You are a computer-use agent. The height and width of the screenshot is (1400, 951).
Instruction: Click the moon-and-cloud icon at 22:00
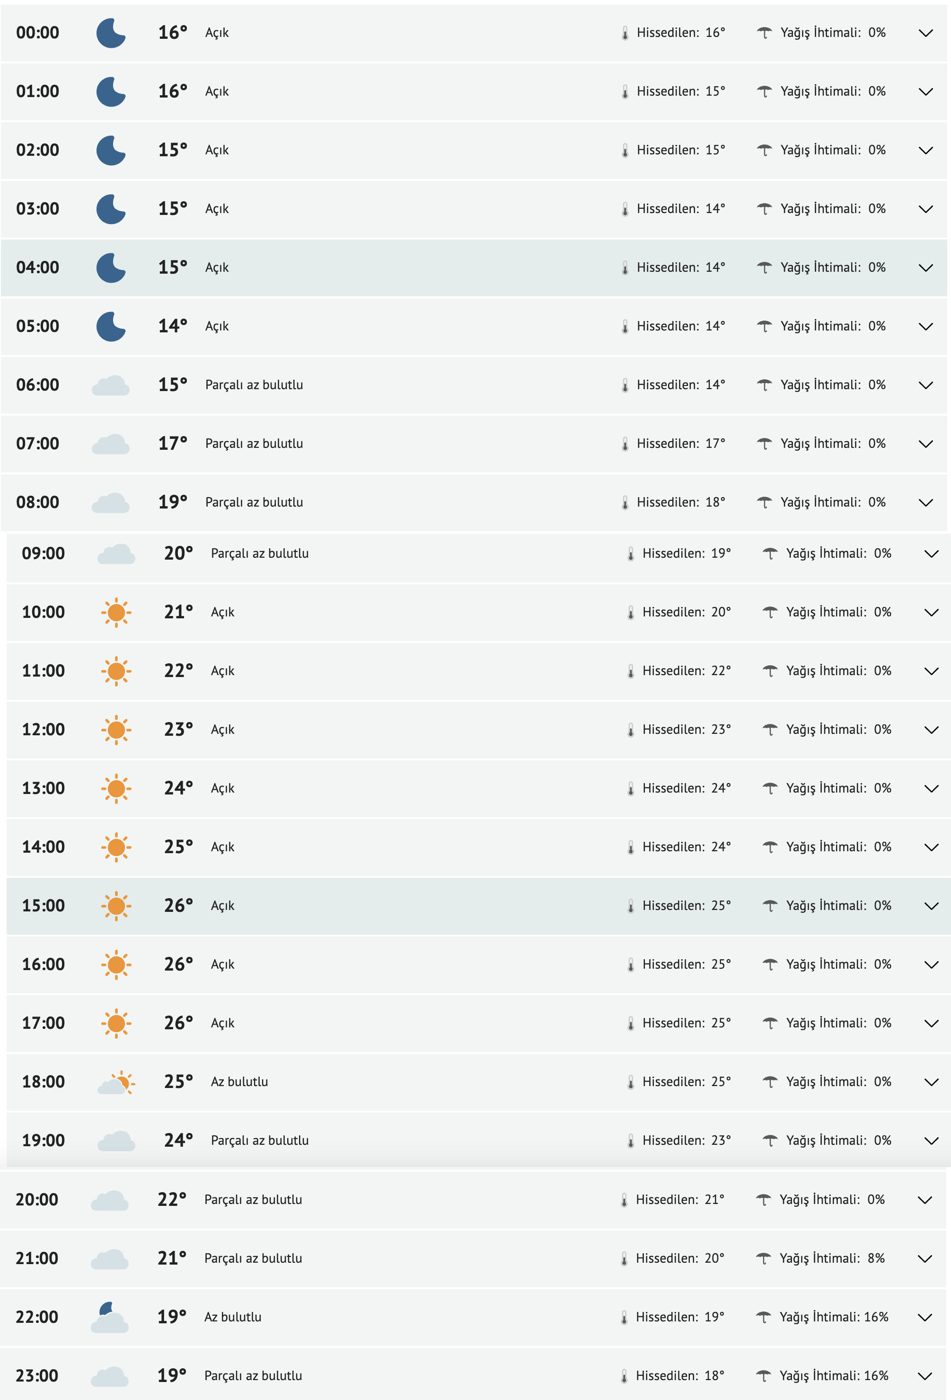pos(110,1318)
